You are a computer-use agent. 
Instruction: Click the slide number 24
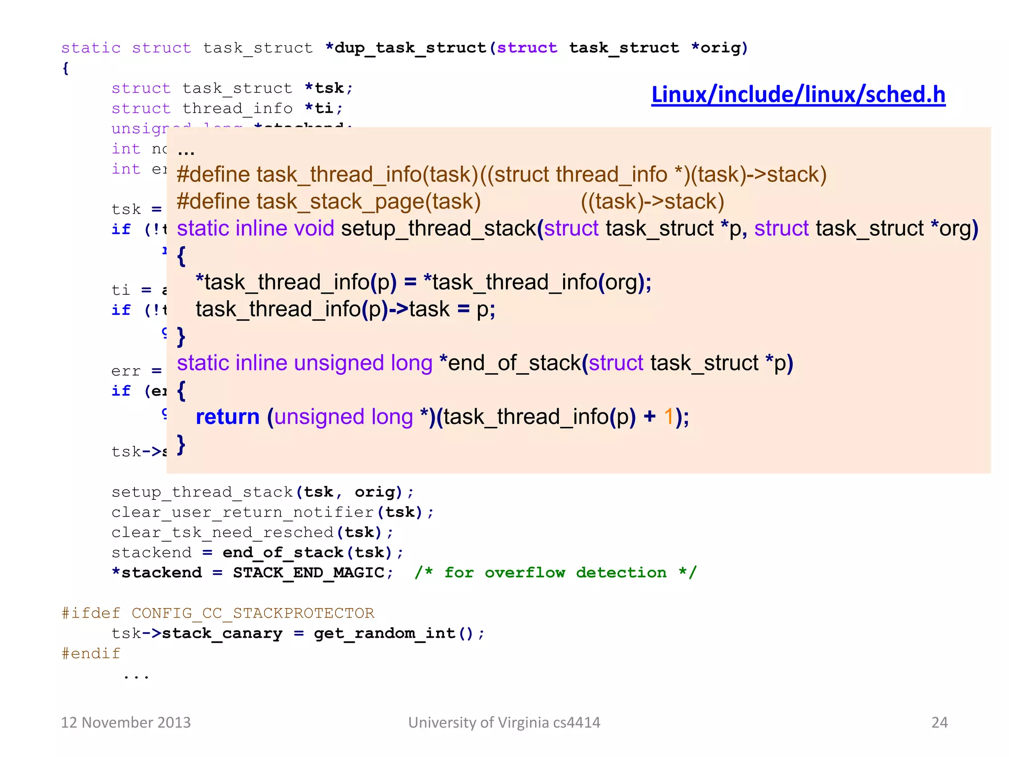940,723
